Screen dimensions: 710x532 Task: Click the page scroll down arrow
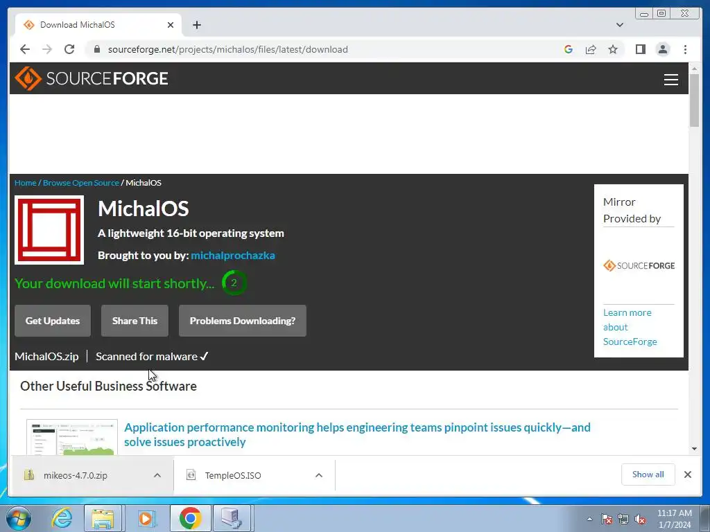coord(694,449)
